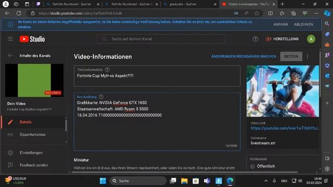Open Microsoft Teams from the taskbar
Screen dimensions: 333x187
(x=207, y=181)
